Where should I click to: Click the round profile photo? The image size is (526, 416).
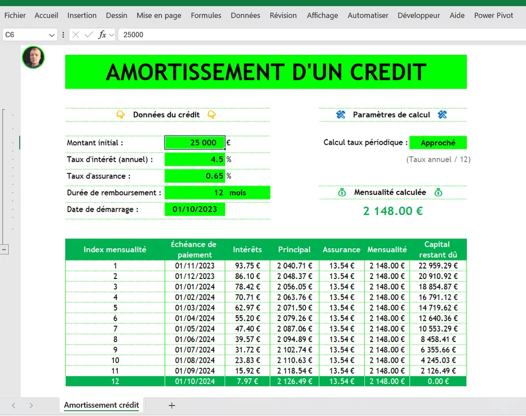pos(33,58)
